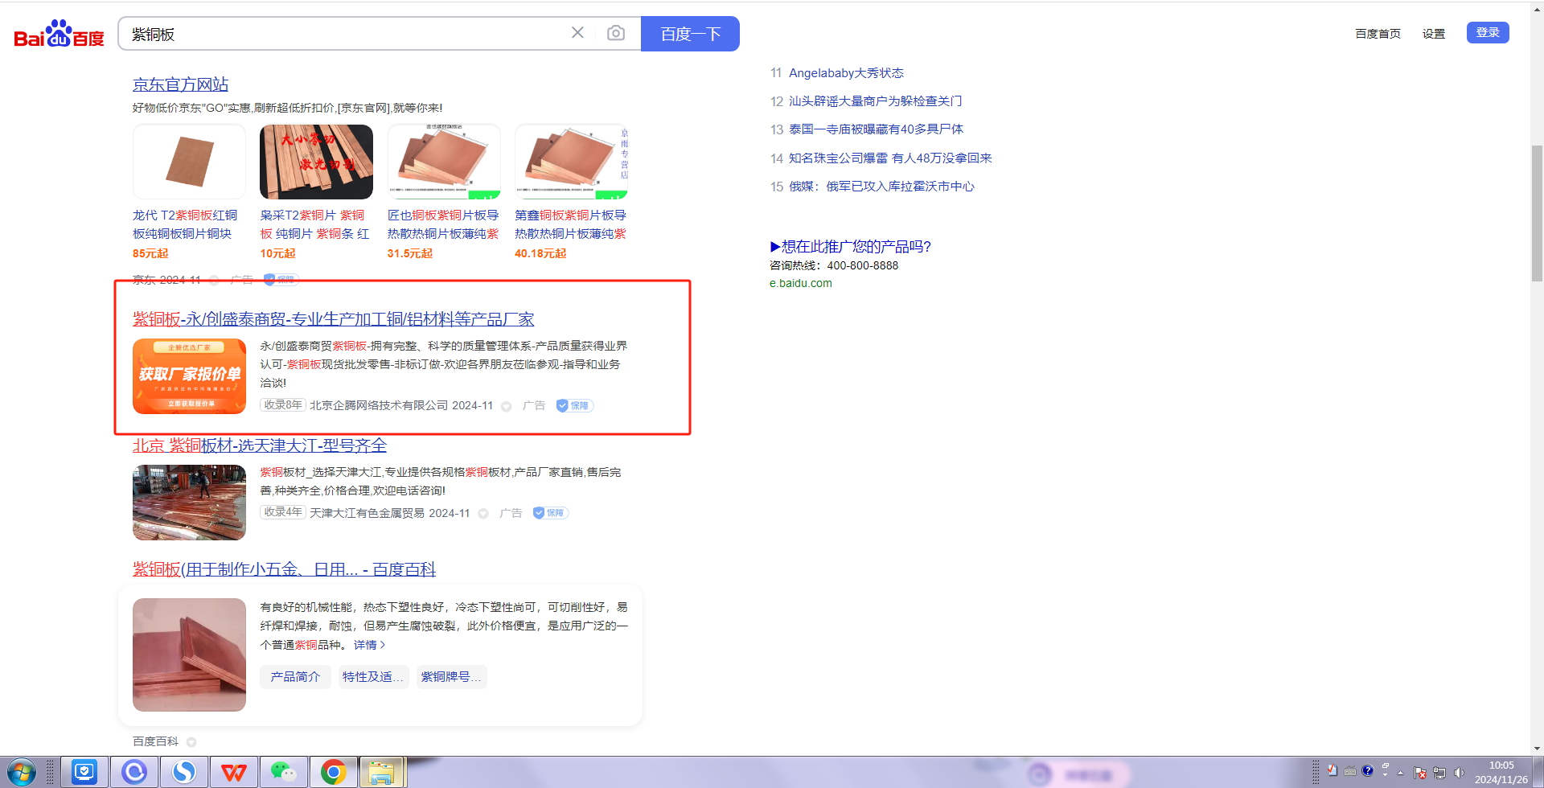The height and width of the screenshot is (788, 1544).
Task: Open product link 第鑫铜板紫铜片板
Action: (x=570, y=224)
